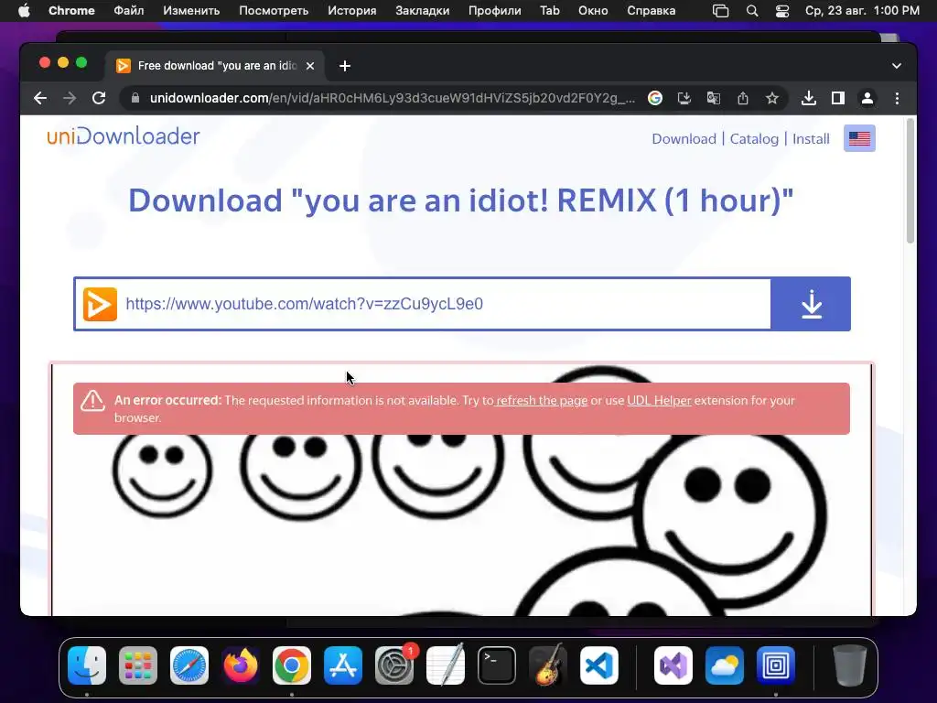Screen dimensions: 937x703
Task: Open the Изменить menu
Action: click(191, 11)
